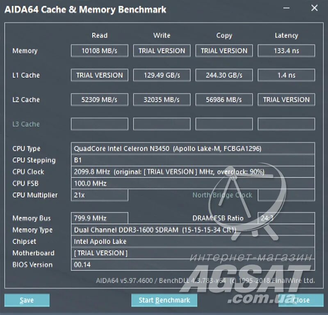Screen dimensions: 328x315
Task: Click the CPU Type label
Action: click(26, 149)
